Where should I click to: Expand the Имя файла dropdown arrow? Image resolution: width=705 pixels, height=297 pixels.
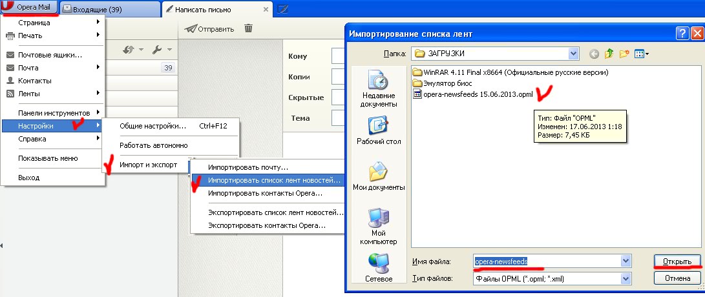click(x=626, y=261)
